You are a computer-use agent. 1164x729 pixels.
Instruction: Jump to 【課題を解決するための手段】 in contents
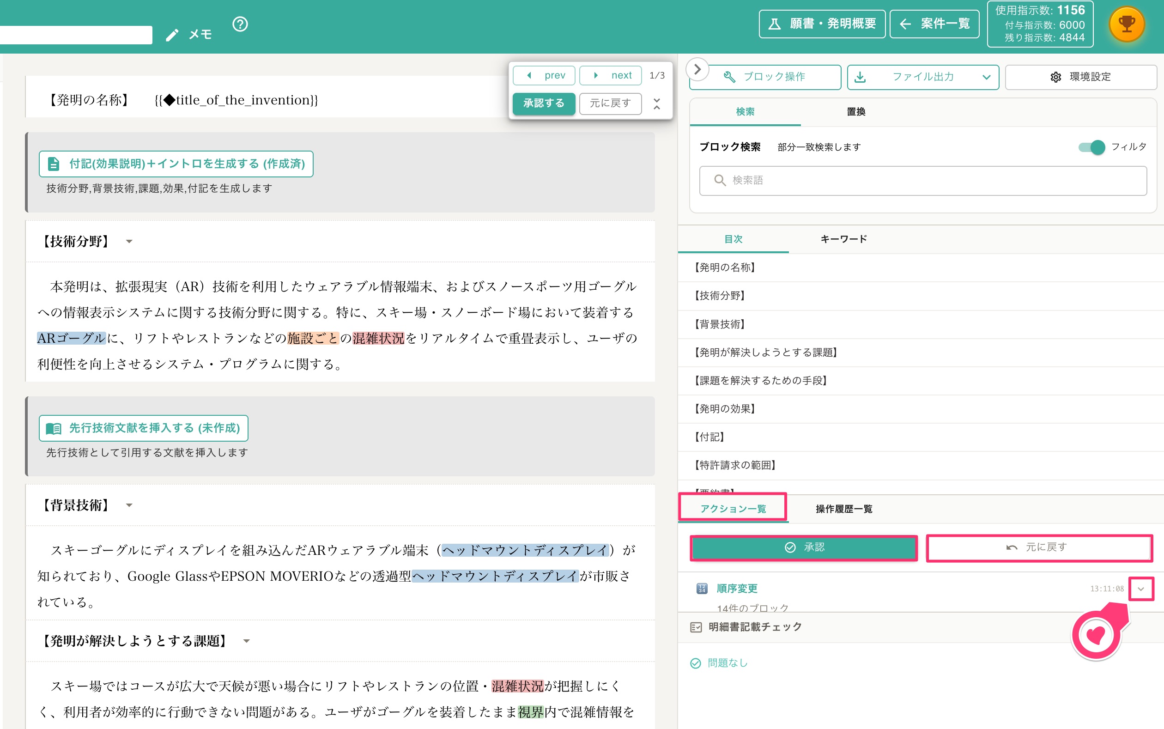coord(921,381)
